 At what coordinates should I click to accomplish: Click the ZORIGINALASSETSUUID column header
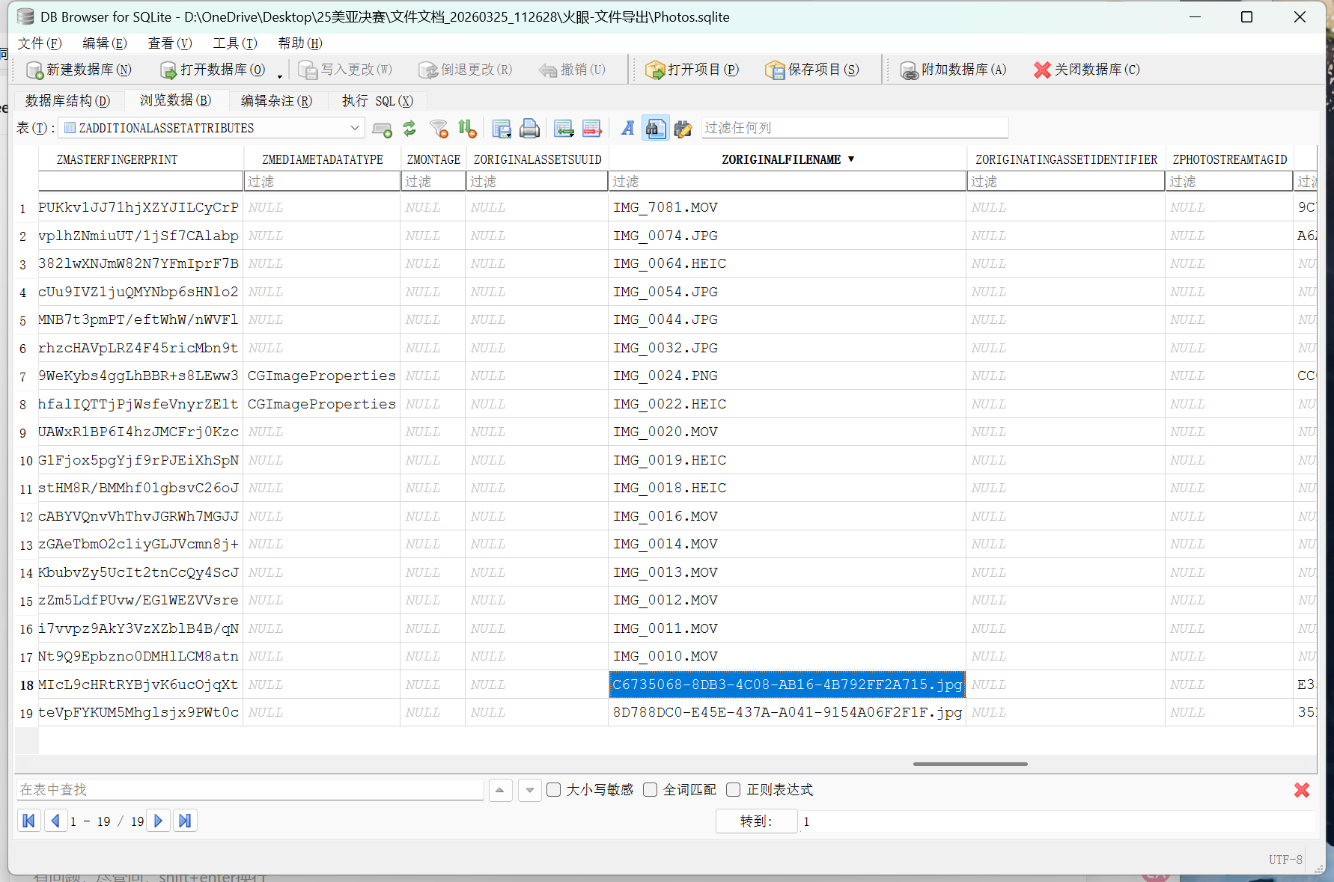tap(537, 159)
